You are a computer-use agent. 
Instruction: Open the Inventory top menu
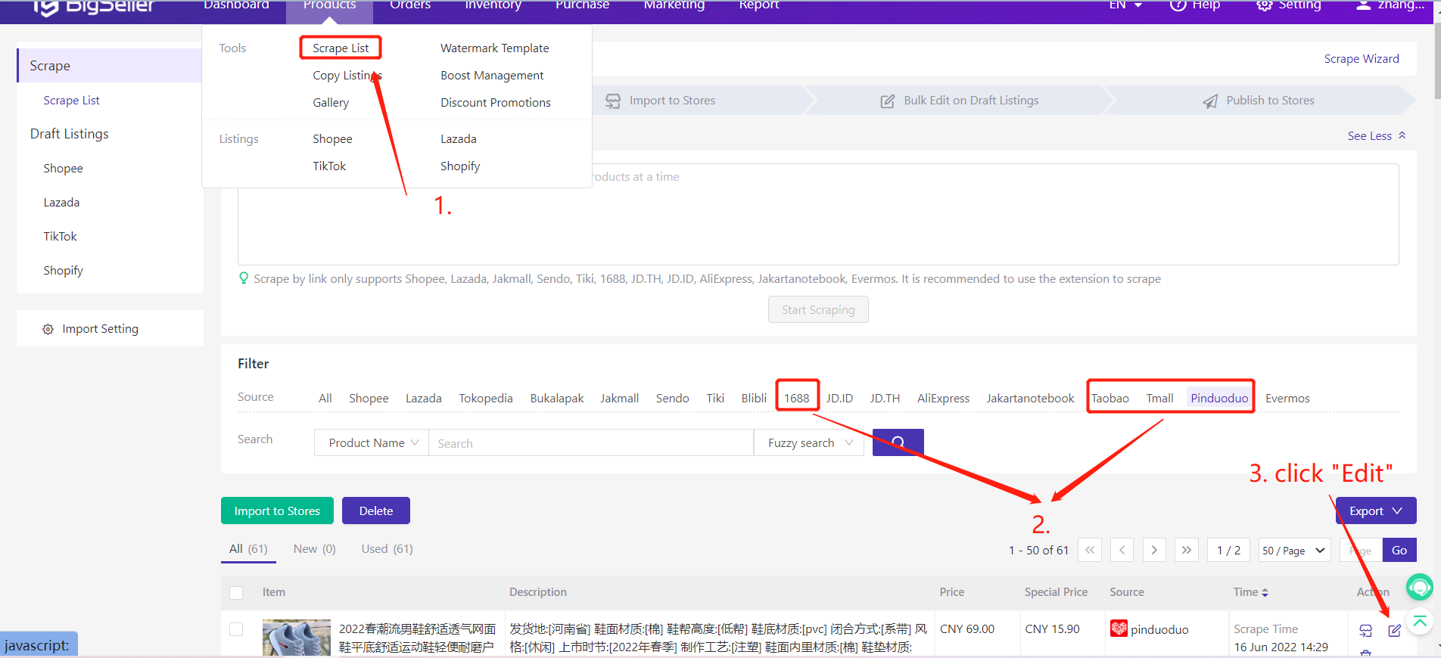[493, 5]
